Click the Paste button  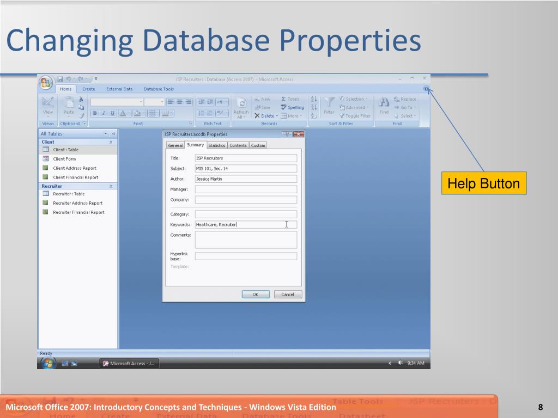click(69, 106)
